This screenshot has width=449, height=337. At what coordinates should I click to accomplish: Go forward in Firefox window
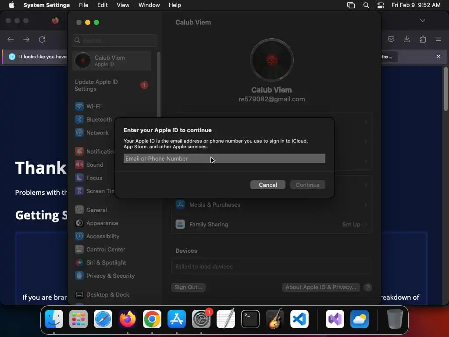(26, 39)
